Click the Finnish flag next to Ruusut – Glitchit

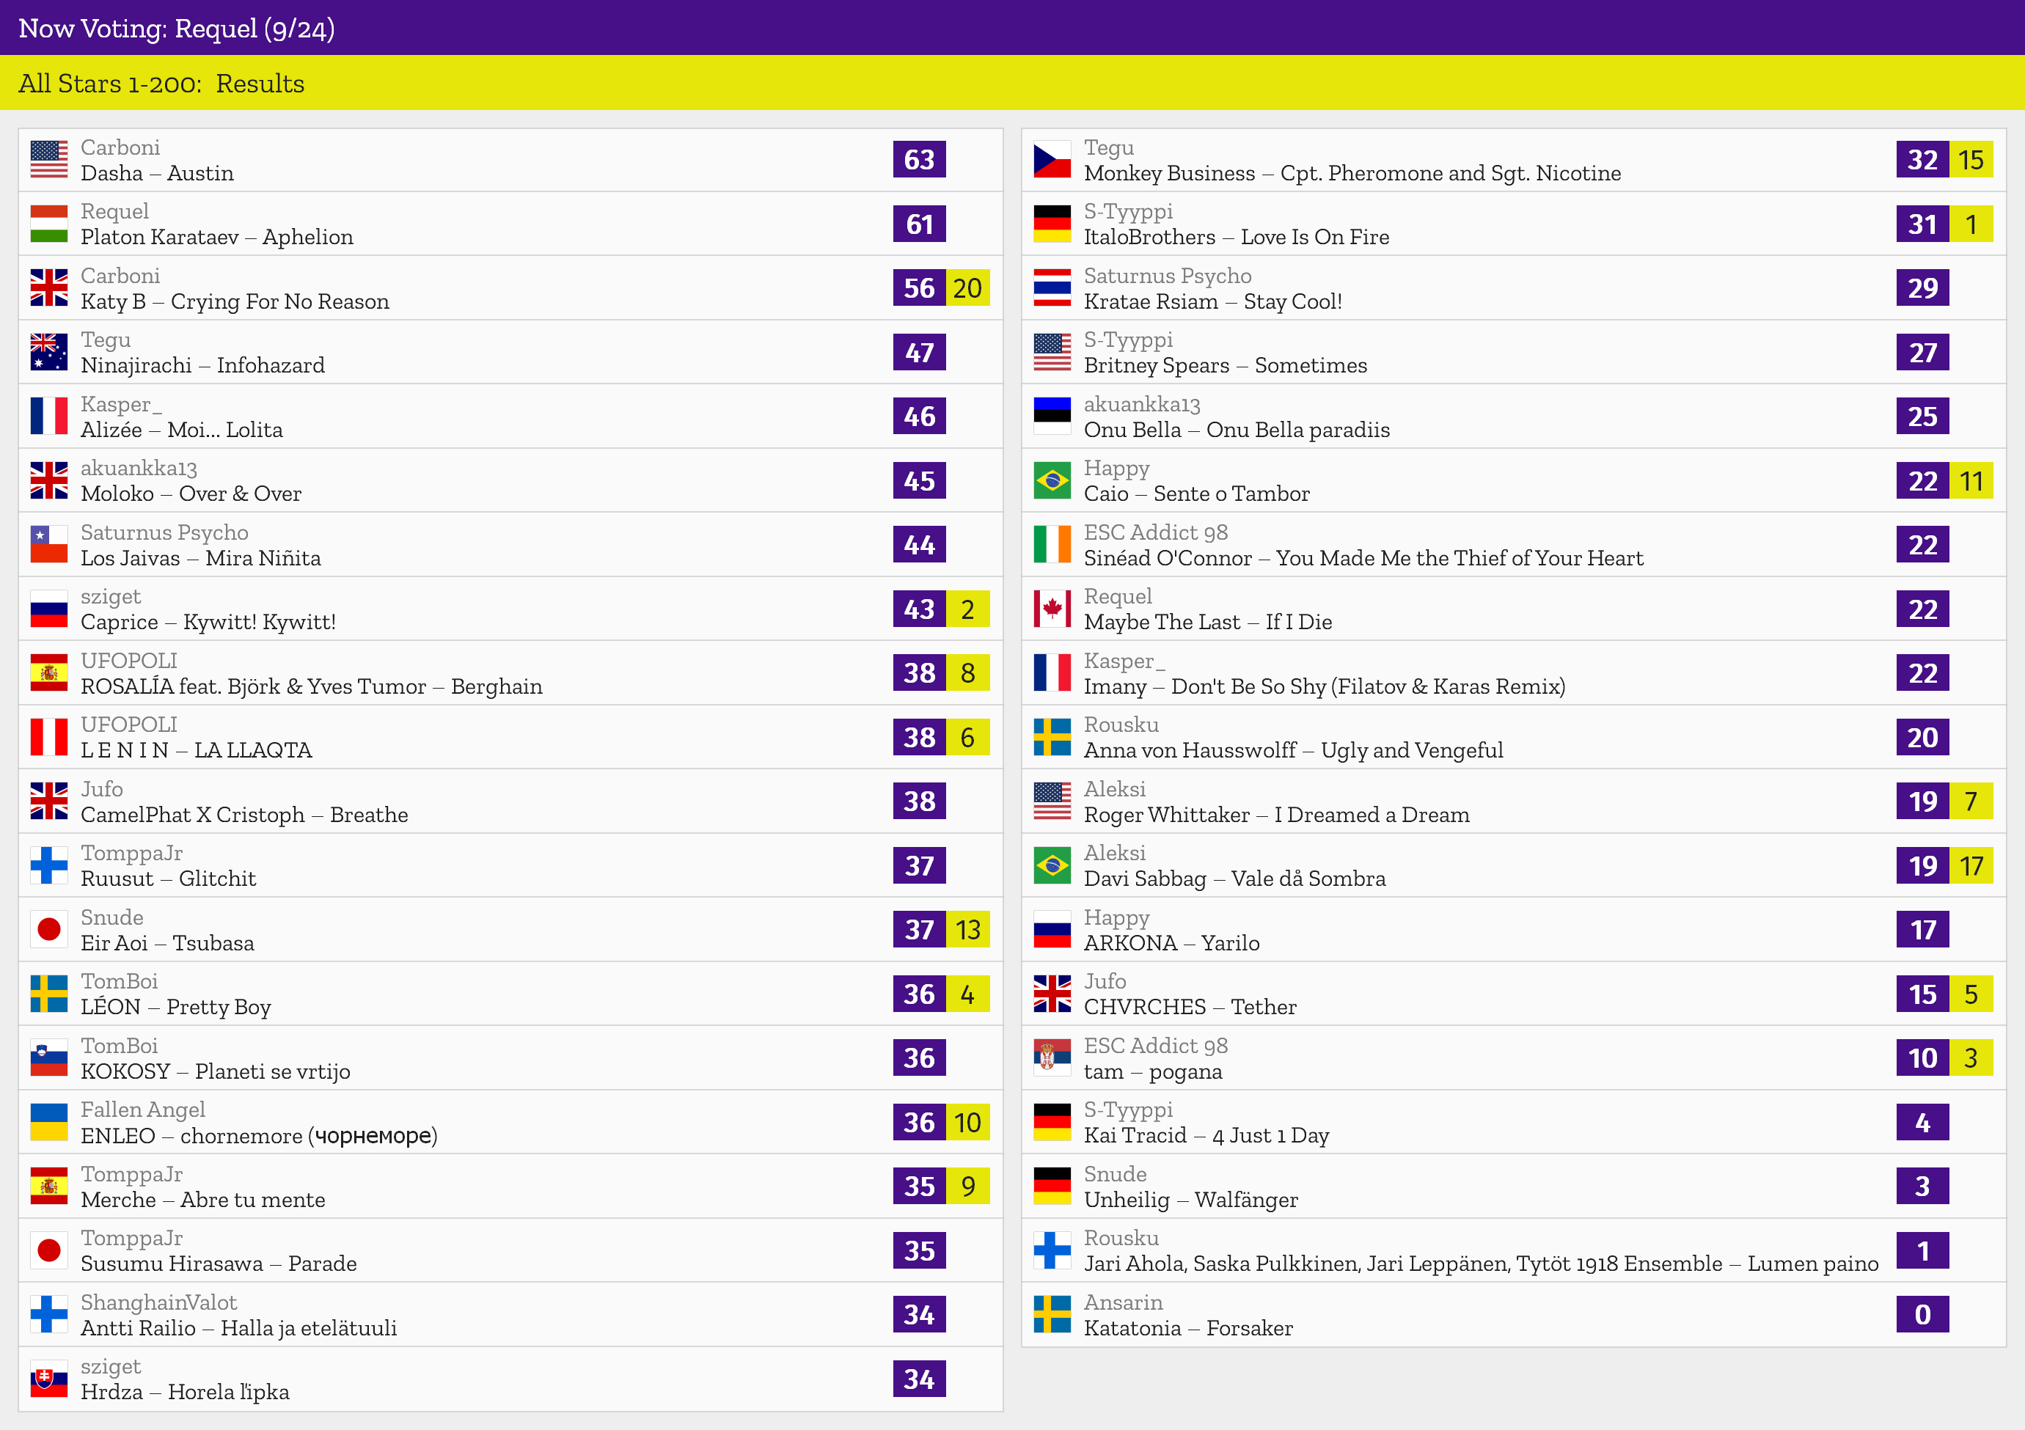[x=48, y=866]
